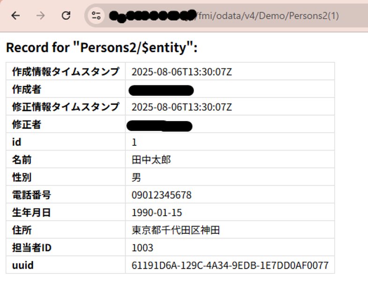
Task: Select the phone number 09012345678
Action: 162,195
